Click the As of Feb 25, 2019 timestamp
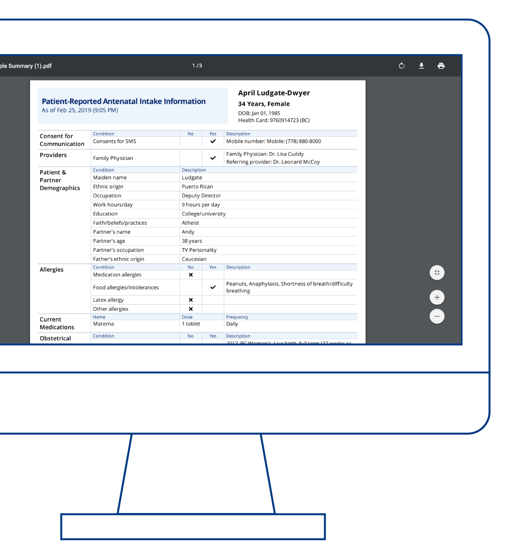This screenshot has height=554, width=511. [x=80, y=110]
